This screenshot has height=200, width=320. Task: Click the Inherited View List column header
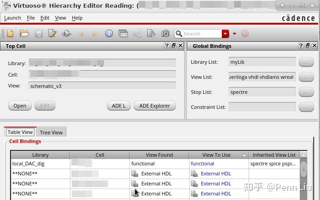coord(274,155)
